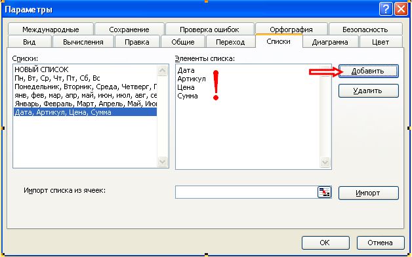Click the Добавить button
The image size is (412, 257).
coord(369,71)
